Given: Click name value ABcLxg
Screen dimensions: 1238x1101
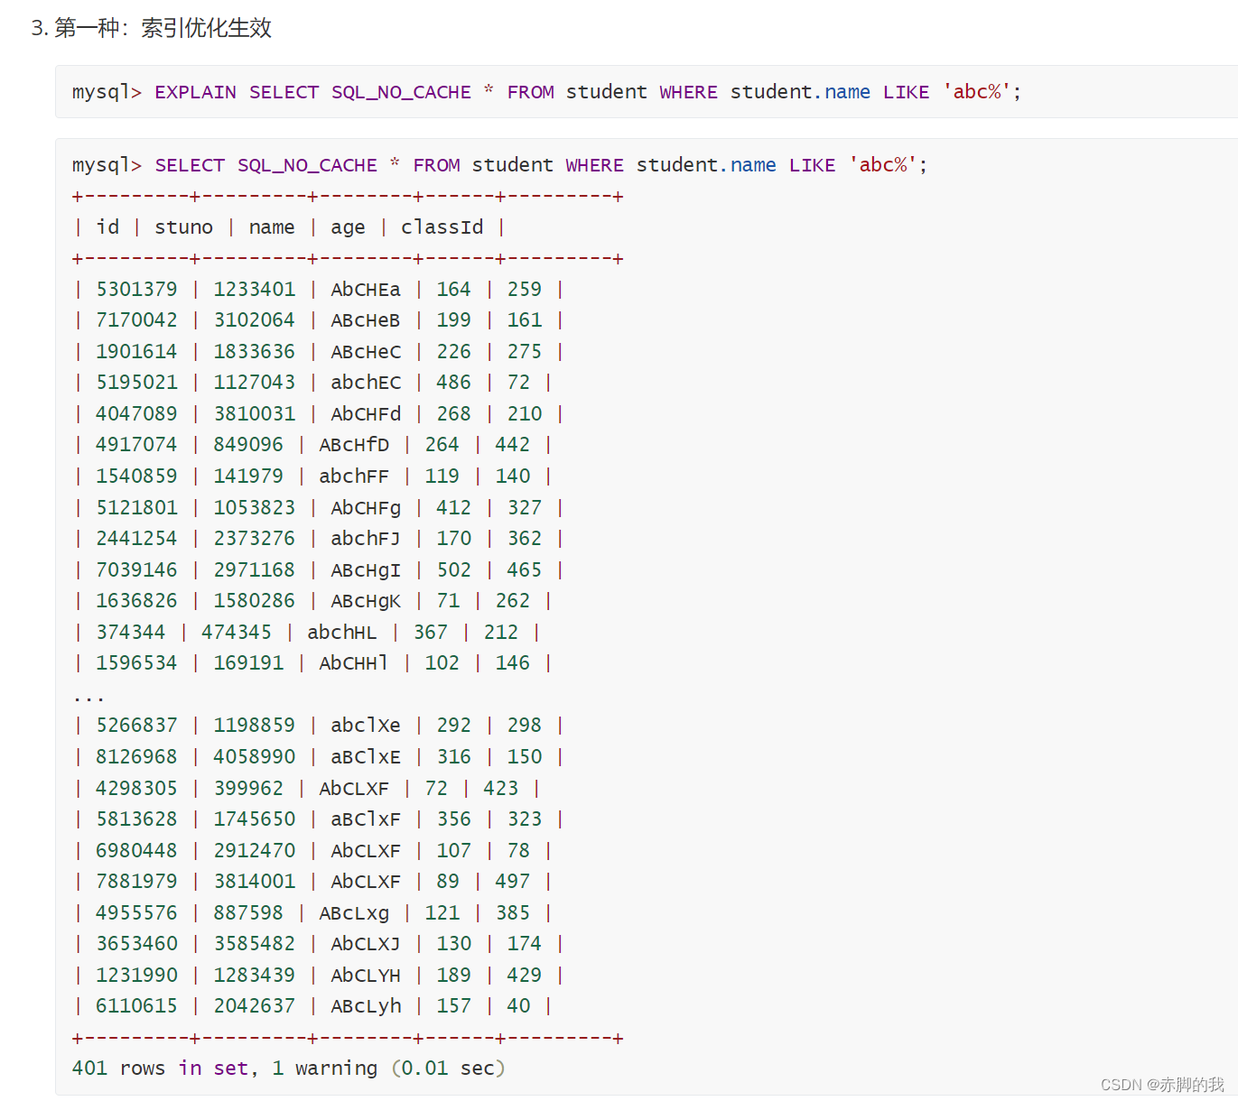Looking at the screenshot, I should (354, 913).
